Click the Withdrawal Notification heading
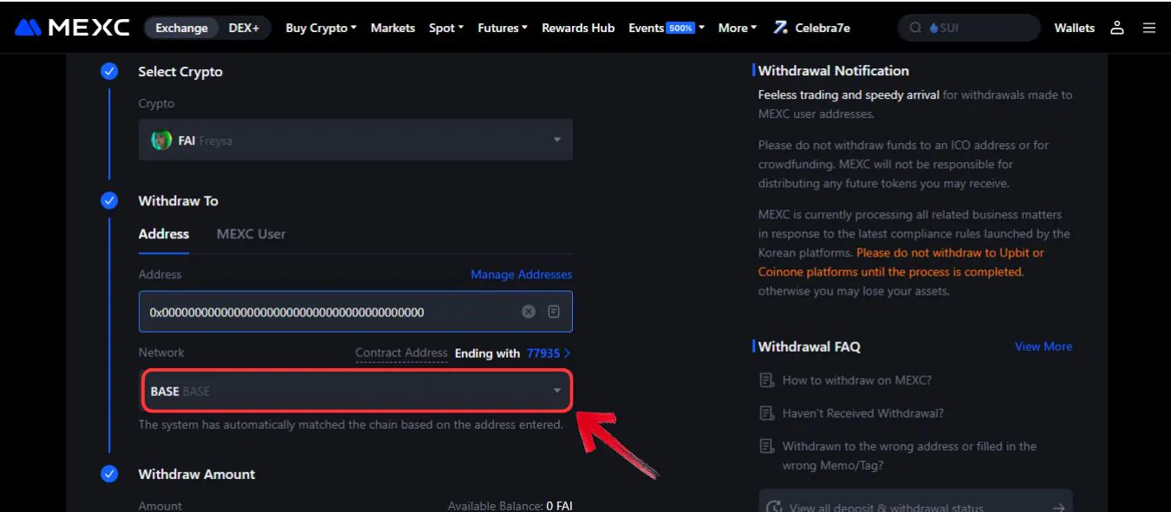The image size is (1171, 512). point(834,71)
